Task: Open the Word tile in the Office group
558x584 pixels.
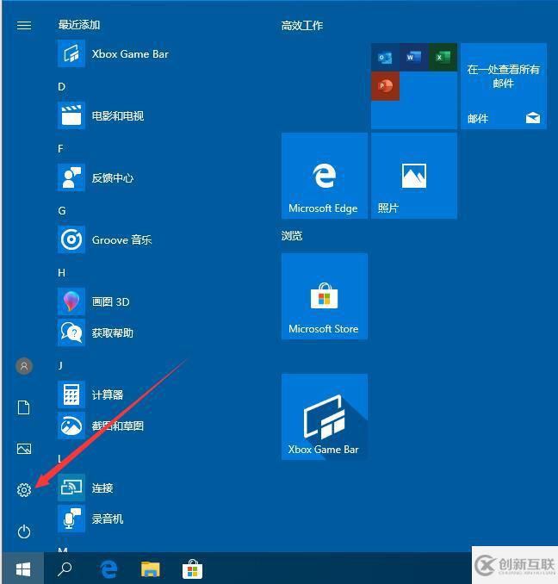Action: pyautogui.click(x=414, y=58)
